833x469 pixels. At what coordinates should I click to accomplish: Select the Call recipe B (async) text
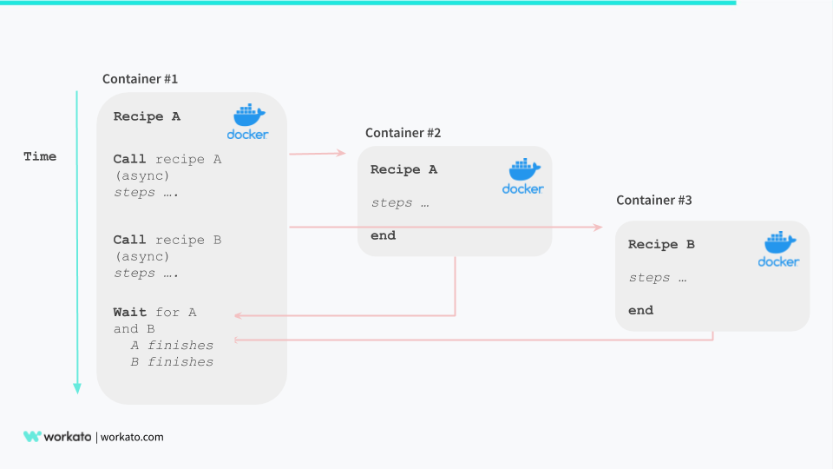(167, 248)
